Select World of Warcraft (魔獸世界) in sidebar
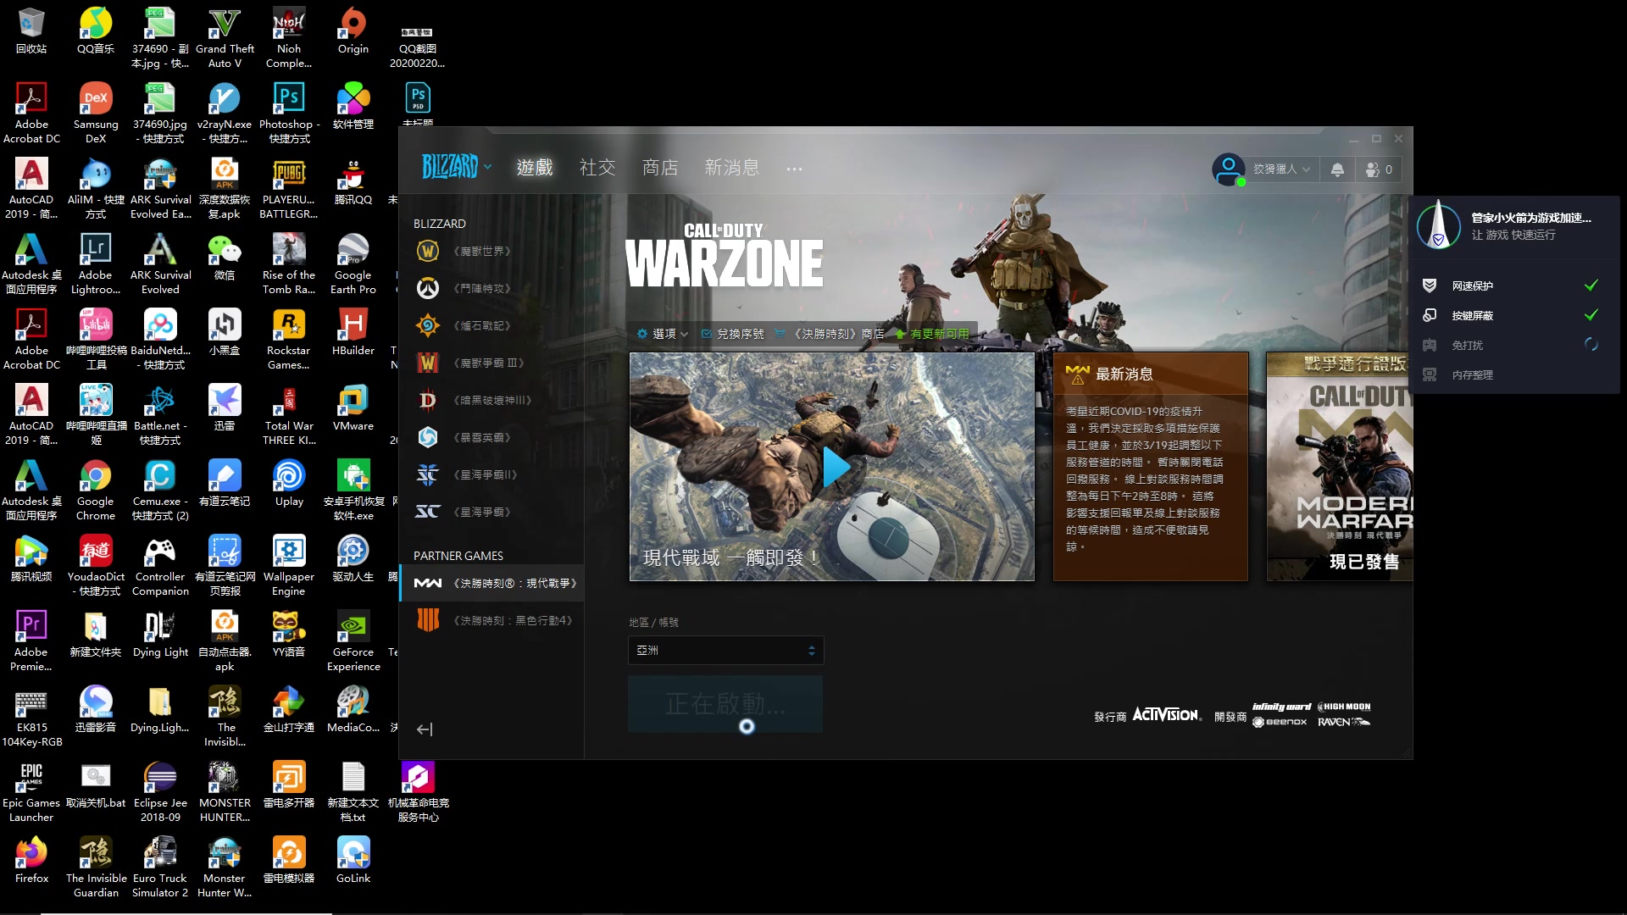The image size is (1627, 915). (491, 251)
